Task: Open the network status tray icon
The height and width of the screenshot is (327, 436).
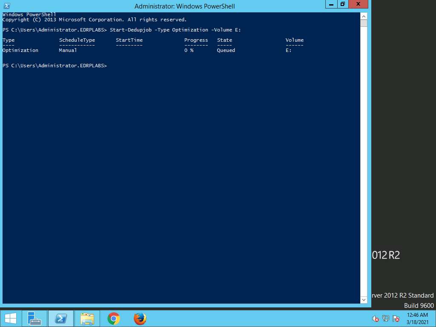Action: pos(386,318)
